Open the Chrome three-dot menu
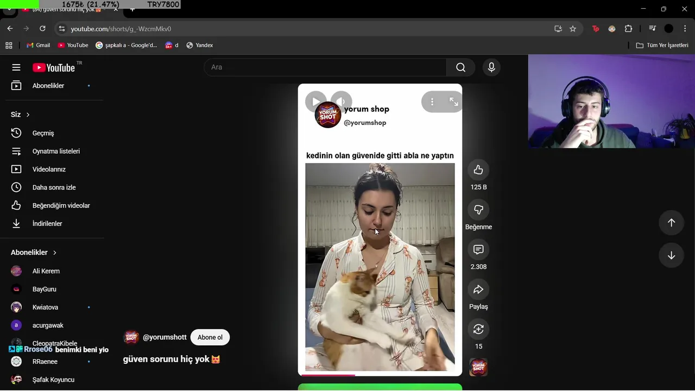Image resolution: width=695 pixels, height=391 pixels. click(685, 29)
